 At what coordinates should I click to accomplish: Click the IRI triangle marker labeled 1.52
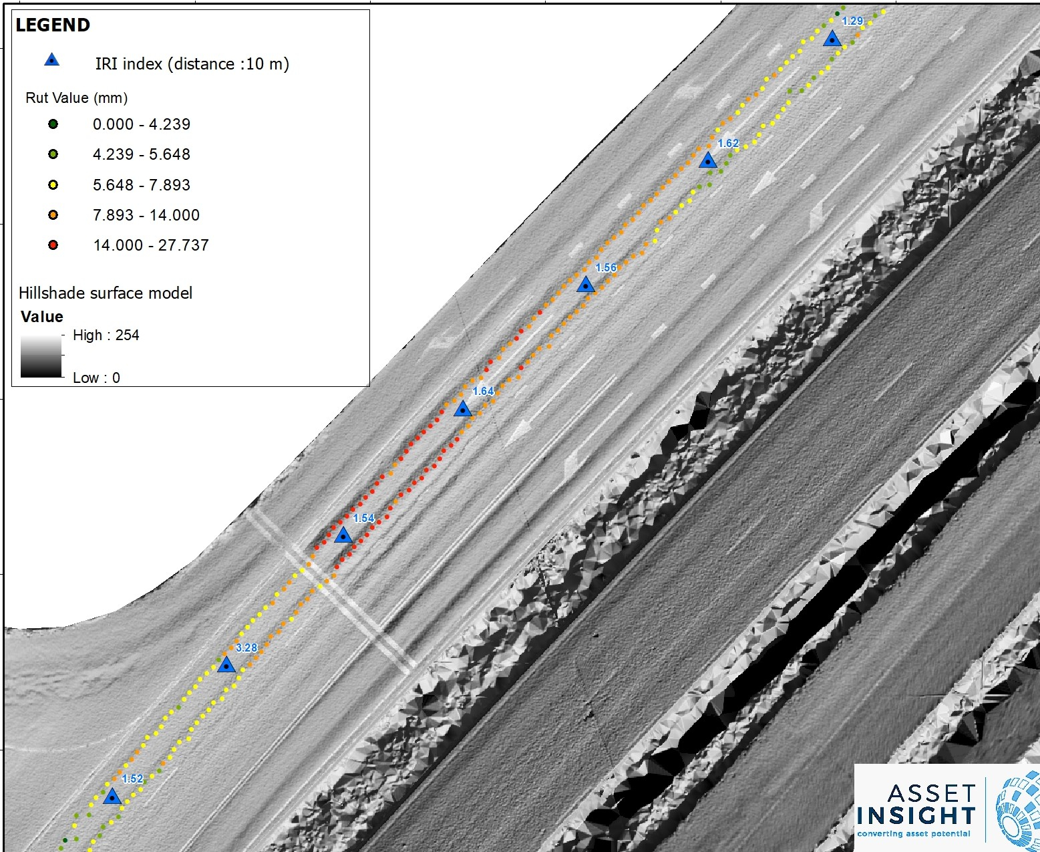pos(112,796)
